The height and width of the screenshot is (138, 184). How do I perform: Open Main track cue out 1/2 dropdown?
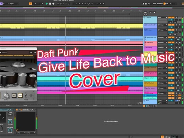click(162, 100)
